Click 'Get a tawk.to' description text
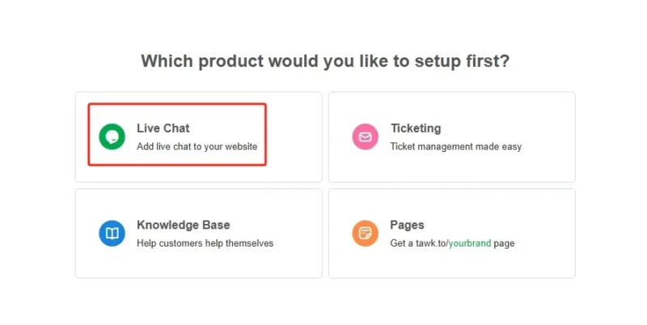 point(418,243)
